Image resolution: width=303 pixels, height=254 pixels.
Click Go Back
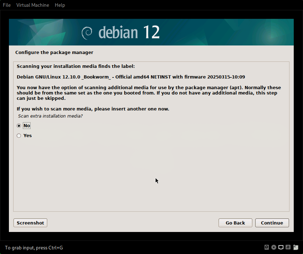(x=235, y=223)
